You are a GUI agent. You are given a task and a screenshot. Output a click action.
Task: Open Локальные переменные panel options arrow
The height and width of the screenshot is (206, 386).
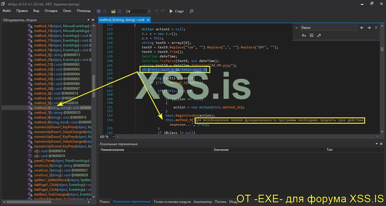pos(376,144)
